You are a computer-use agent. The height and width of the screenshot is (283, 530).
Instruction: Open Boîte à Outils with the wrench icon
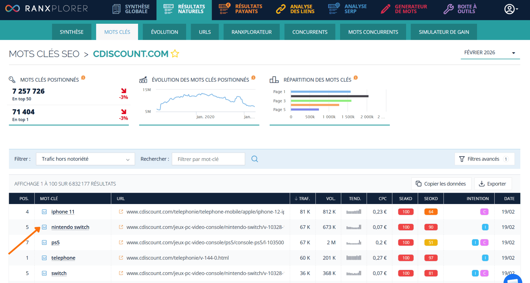click(x=448, y=9)
